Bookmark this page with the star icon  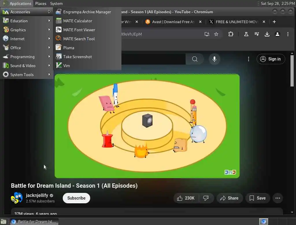coord(216,34)
